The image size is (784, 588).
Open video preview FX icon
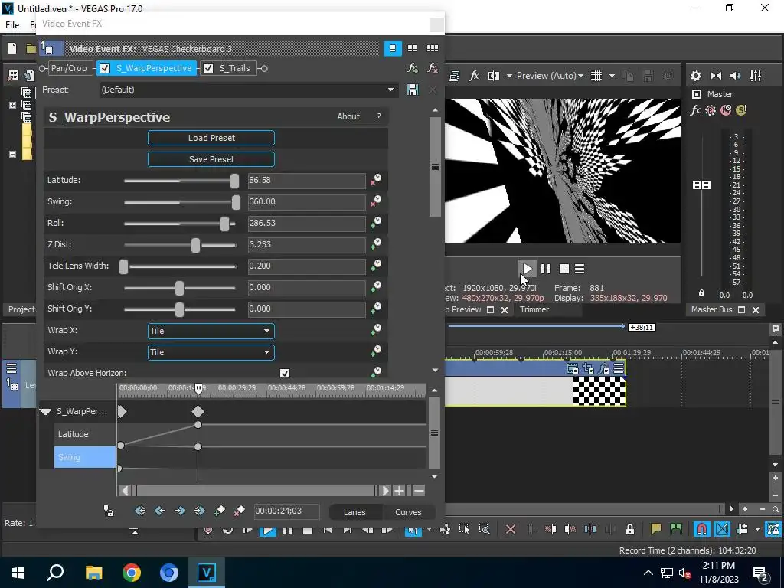coord(474,76)
